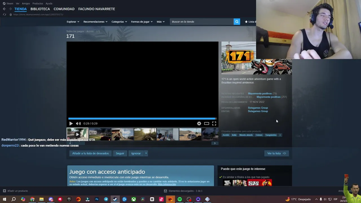
Task: Expand the Recomendaciones dropdown
Action: [x=96, y=22]
